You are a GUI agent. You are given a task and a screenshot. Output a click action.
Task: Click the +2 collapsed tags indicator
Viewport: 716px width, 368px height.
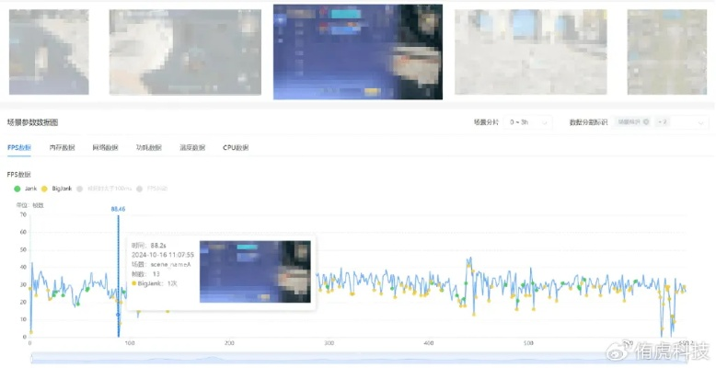pyautogui.click(x=663, y=122)
